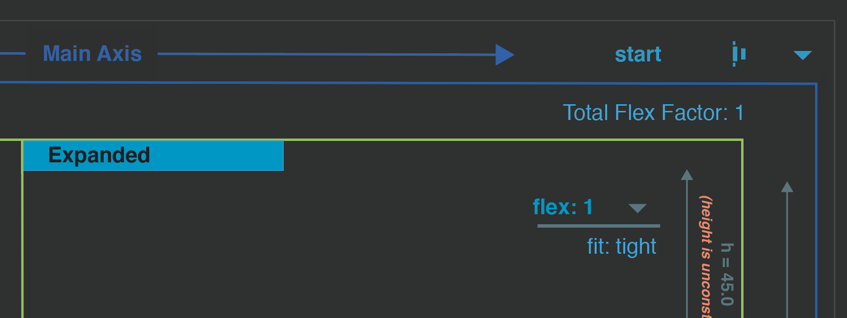The image size is (847, 318).
Task: Select the main axis alignment glyph beside start
Action: tap(738, 55)
